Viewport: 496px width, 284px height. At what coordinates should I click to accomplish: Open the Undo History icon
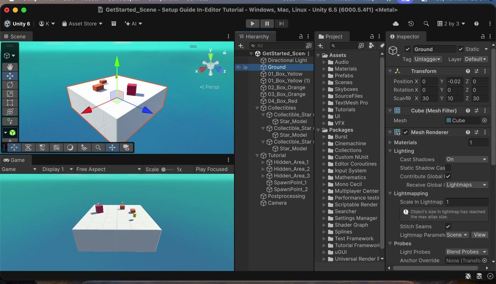pos(411,24)
